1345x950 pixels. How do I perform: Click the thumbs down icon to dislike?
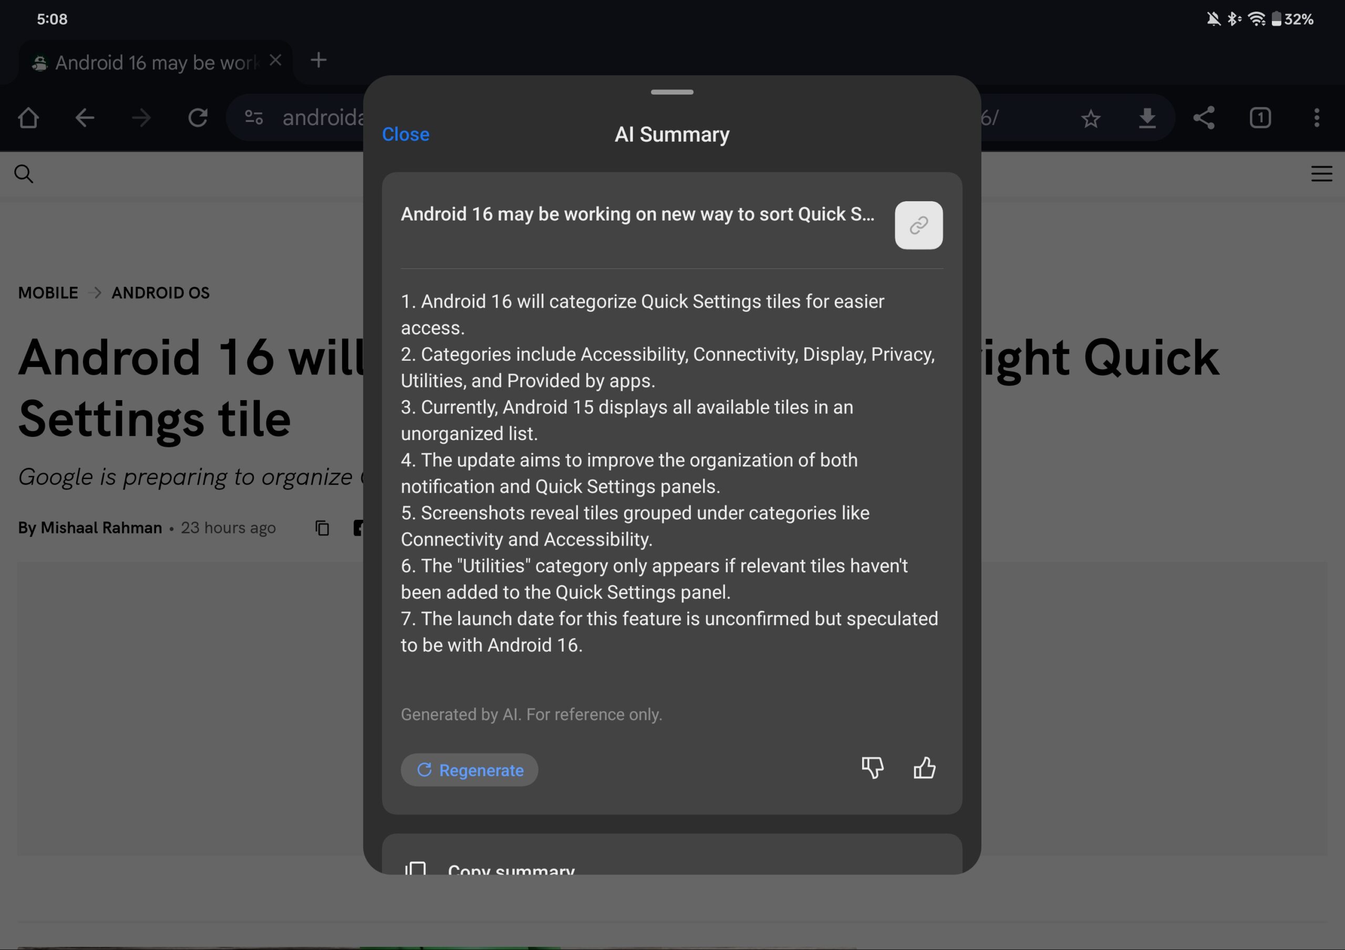pyautogui.click(x=872, y=768)
